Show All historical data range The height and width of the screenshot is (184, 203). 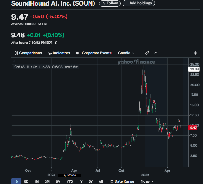pyautogui.click(x=100, y=181)
